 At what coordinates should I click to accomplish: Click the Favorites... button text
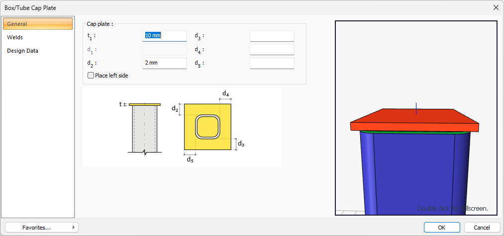[x=36, y=227]
